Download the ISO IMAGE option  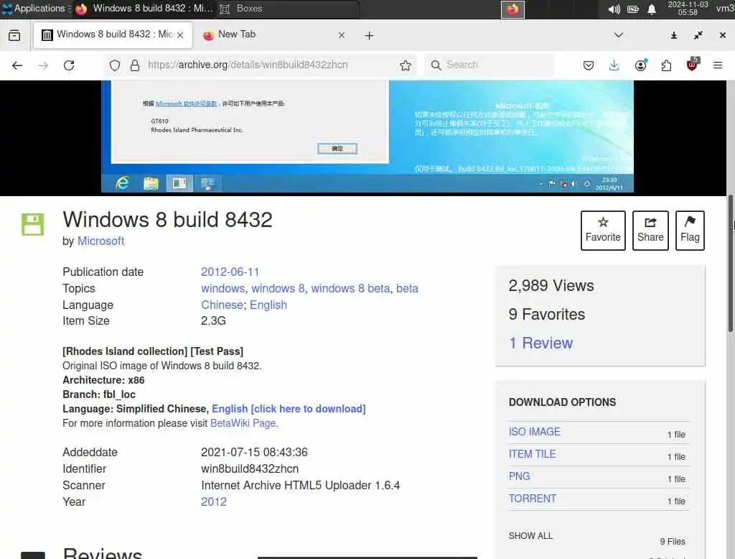534,432
